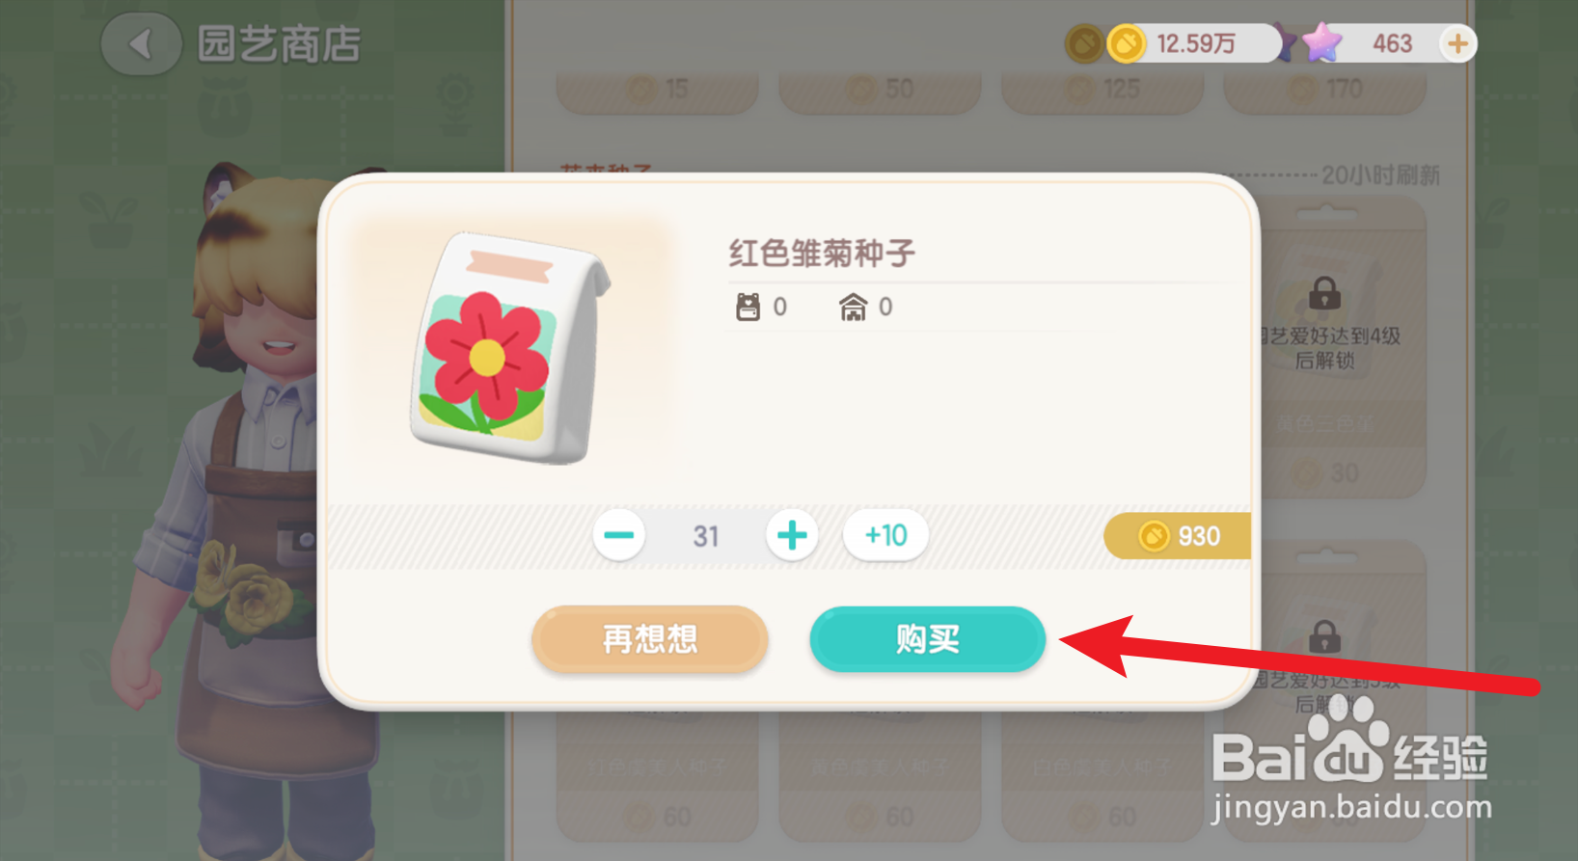Tap the warehouse storage icon
The image size is (1578, 861).
click(853, 307)
